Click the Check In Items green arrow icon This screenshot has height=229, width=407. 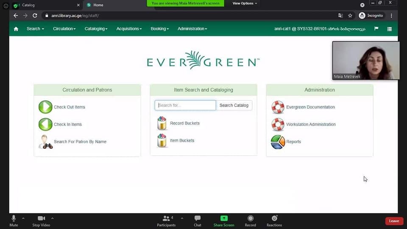(x=45, y=124)
